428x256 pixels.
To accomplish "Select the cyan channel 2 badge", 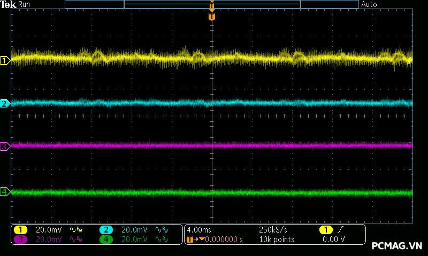I will pos(106,230).
